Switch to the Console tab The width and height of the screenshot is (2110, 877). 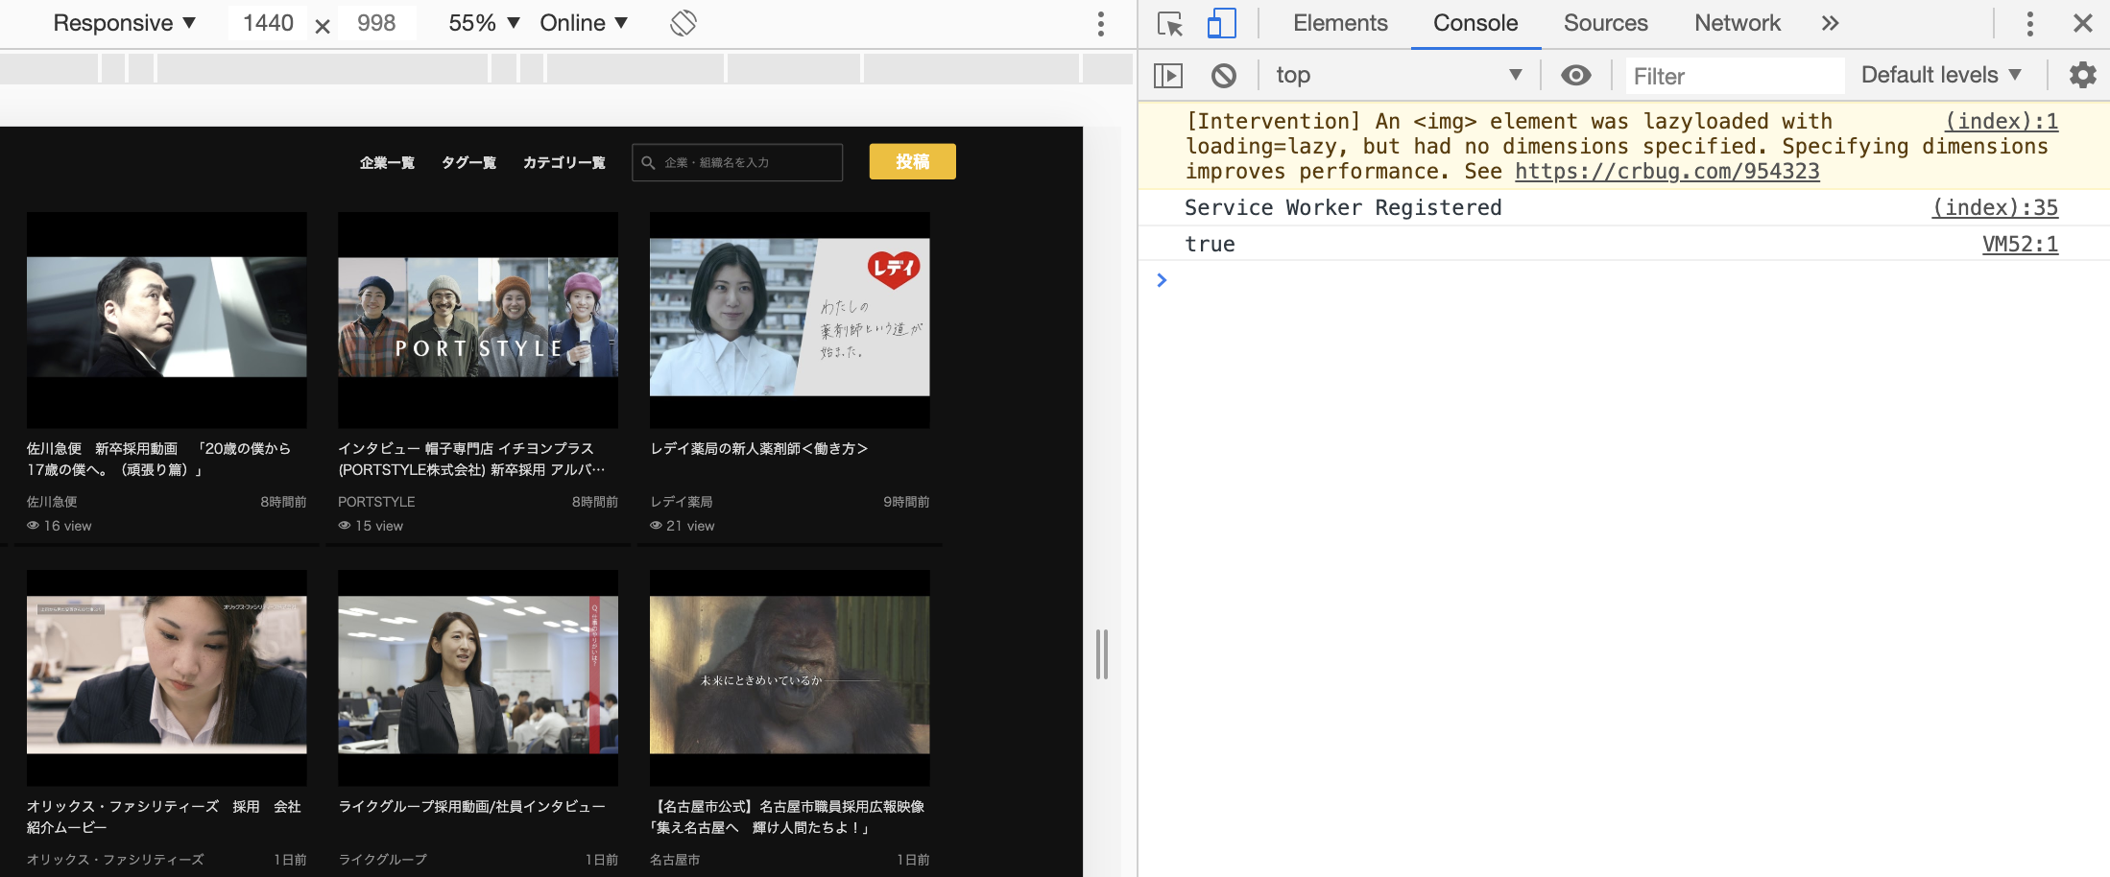(x=1475, y=24)
